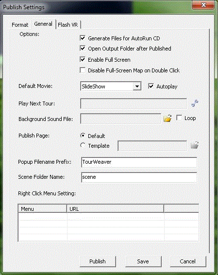Image resolution: width=218 pixels, height=275 pixels.
Task: Open the Default Movie SlideShow dropdown
Action: point(137,86)
